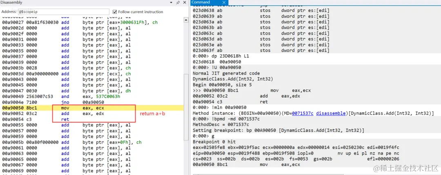Viewport: 441px width, 175px height.
Task: Select Disassembly row at address 00a90031
Action: 93,39
